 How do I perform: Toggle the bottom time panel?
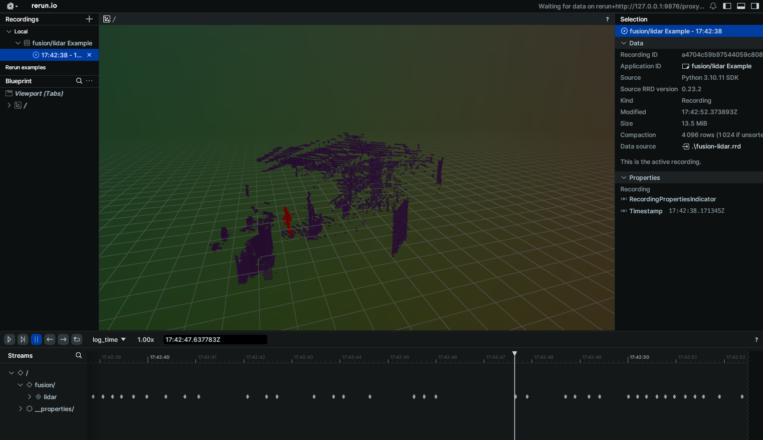coord(741,6)
